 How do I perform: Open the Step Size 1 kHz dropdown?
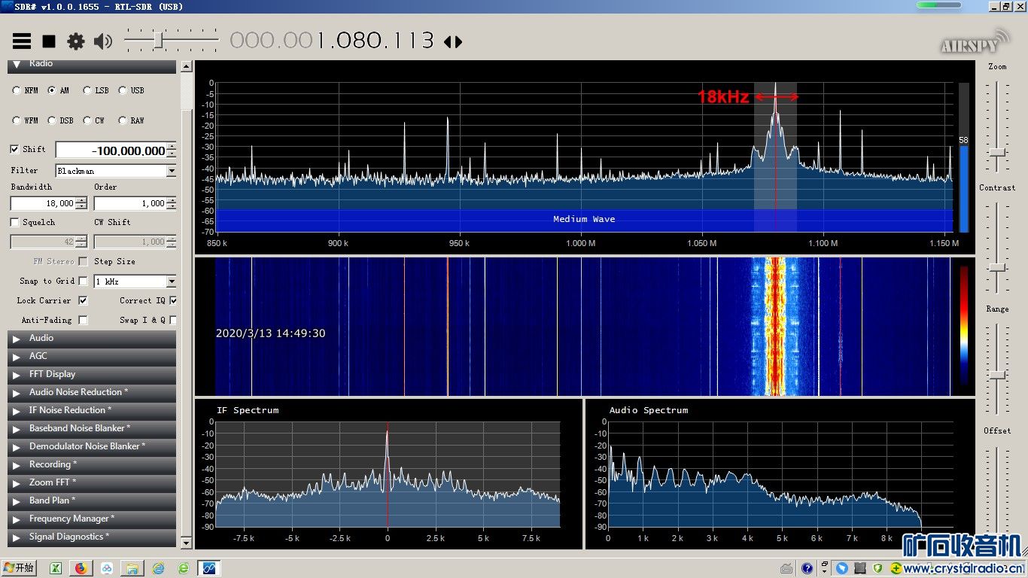coord(171,281)
